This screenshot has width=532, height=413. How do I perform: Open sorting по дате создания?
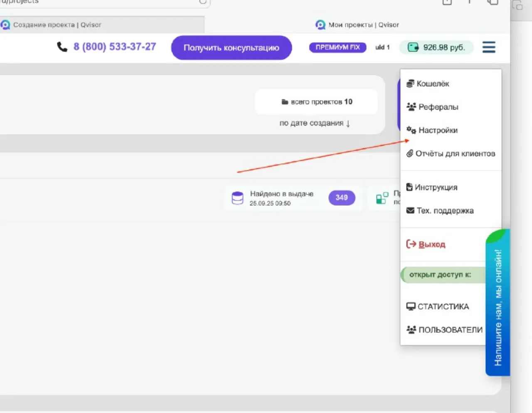pyautogui.click(x=315, y=123)
